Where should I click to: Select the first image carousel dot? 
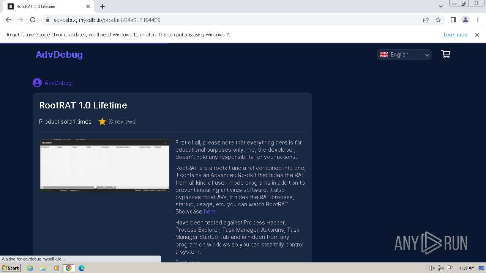[x=95, y=187]
